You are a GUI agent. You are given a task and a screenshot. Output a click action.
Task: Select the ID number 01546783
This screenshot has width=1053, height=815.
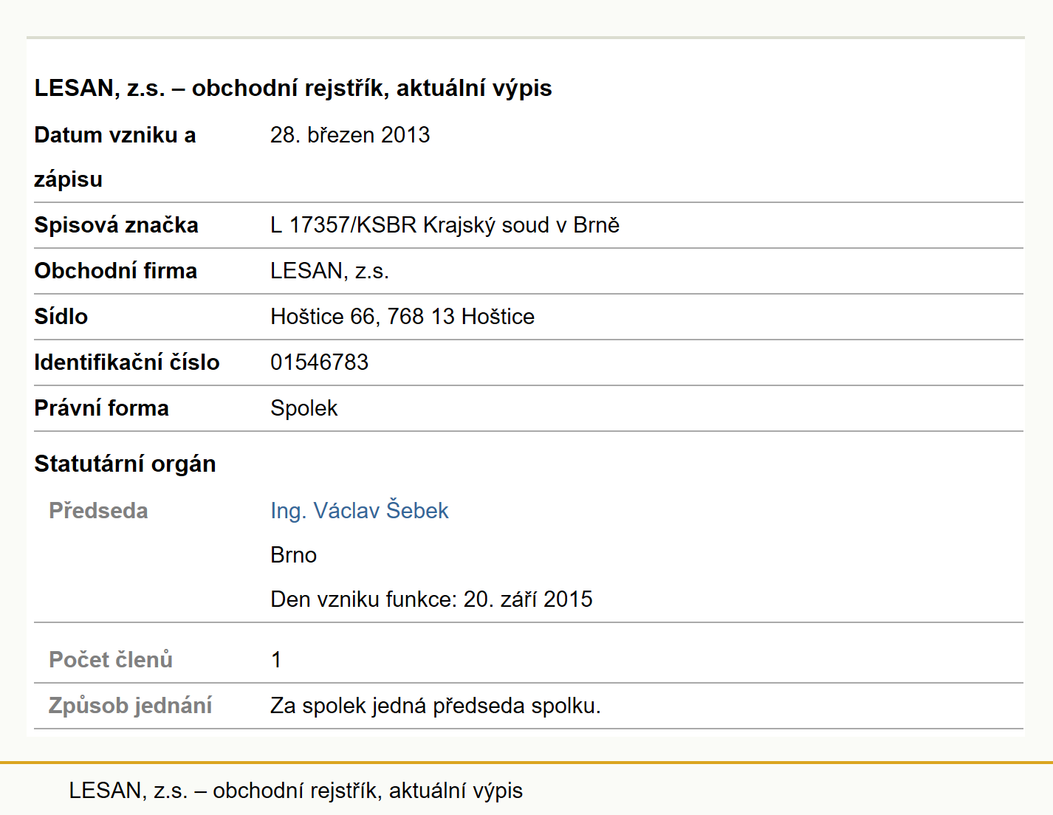[319, 362]
